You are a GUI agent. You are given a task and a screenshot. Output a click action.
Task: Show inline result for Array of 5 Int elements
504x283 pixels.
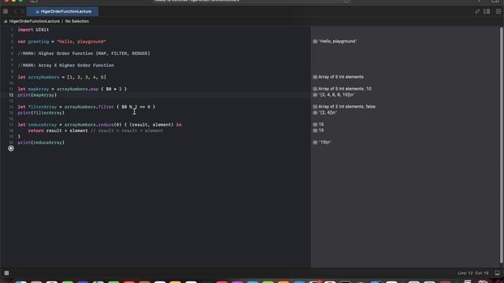(x=315, y=77)
